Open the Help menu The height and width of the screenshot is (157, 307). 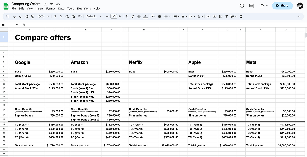click(x=96, y=9)
